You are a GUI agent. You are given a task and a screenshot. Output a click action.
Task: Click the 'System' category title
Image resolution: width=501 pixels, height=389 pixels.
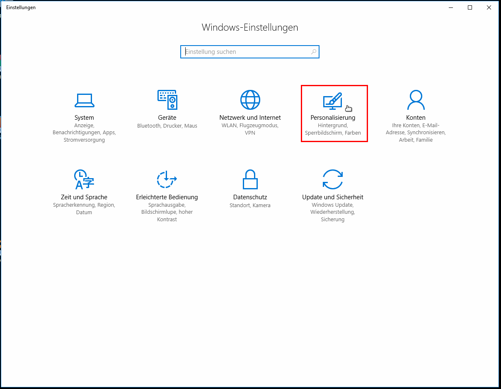click(x=84, y=118)
